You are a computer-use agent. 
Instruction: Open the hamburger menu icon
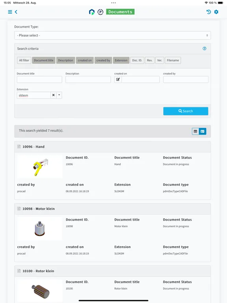coord(10,12)
